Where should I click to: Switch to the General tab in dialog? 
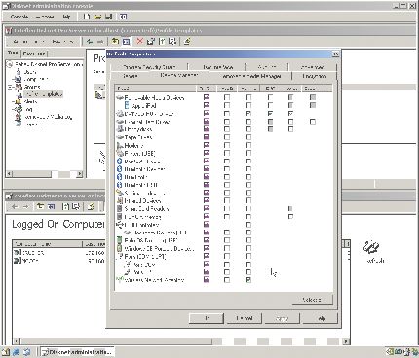[x=131, y=76]
